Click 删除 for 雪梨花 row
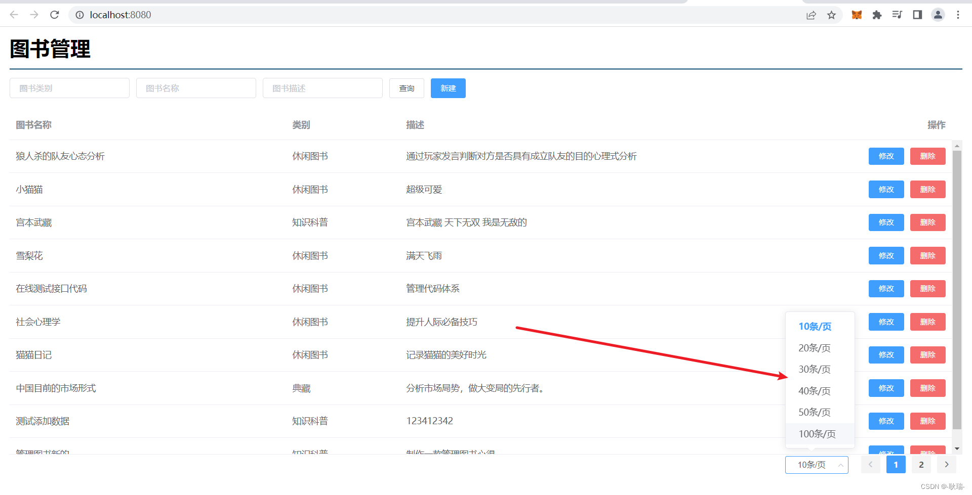 [x=928, y=256]
